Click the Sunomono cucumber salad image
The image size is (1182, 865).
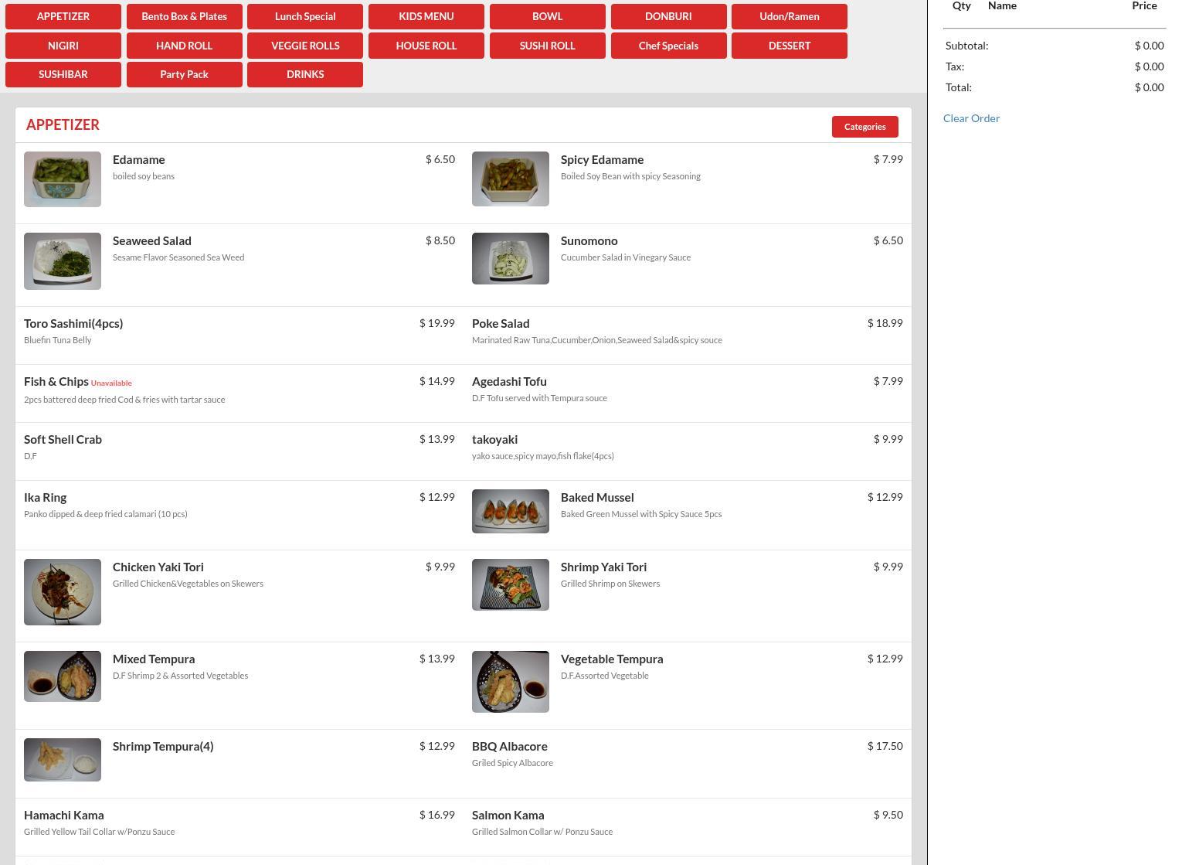click(x=511, y=259)
